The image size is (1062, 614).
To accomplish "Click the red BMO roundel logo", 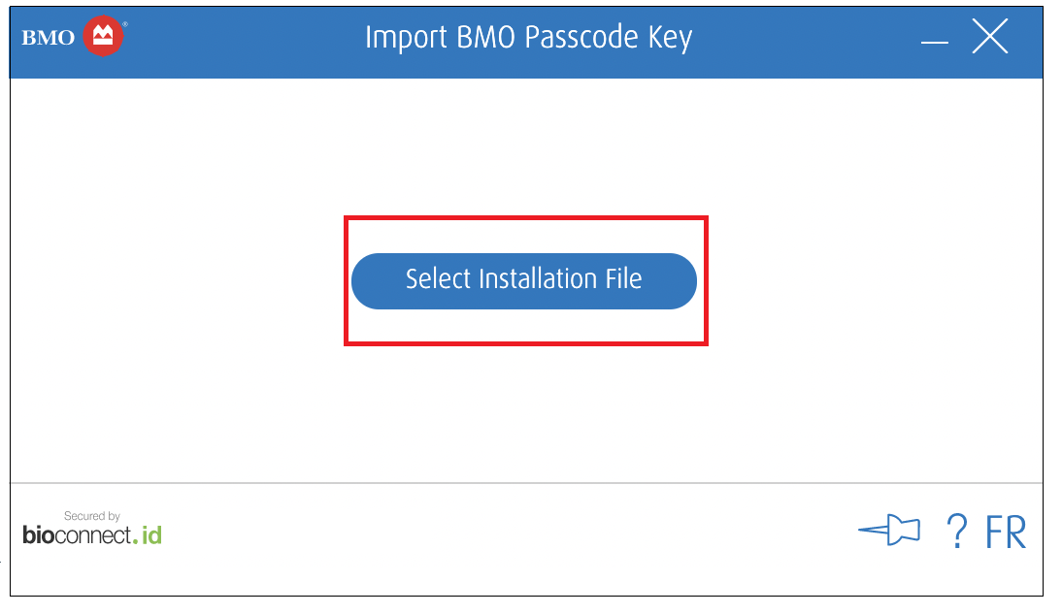I will click(103, 37).
